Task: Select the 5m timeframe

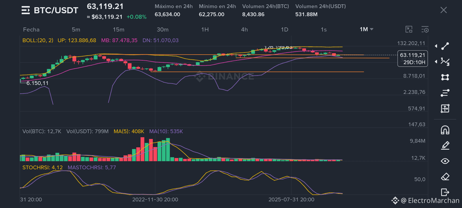Action: pos(76,29)
